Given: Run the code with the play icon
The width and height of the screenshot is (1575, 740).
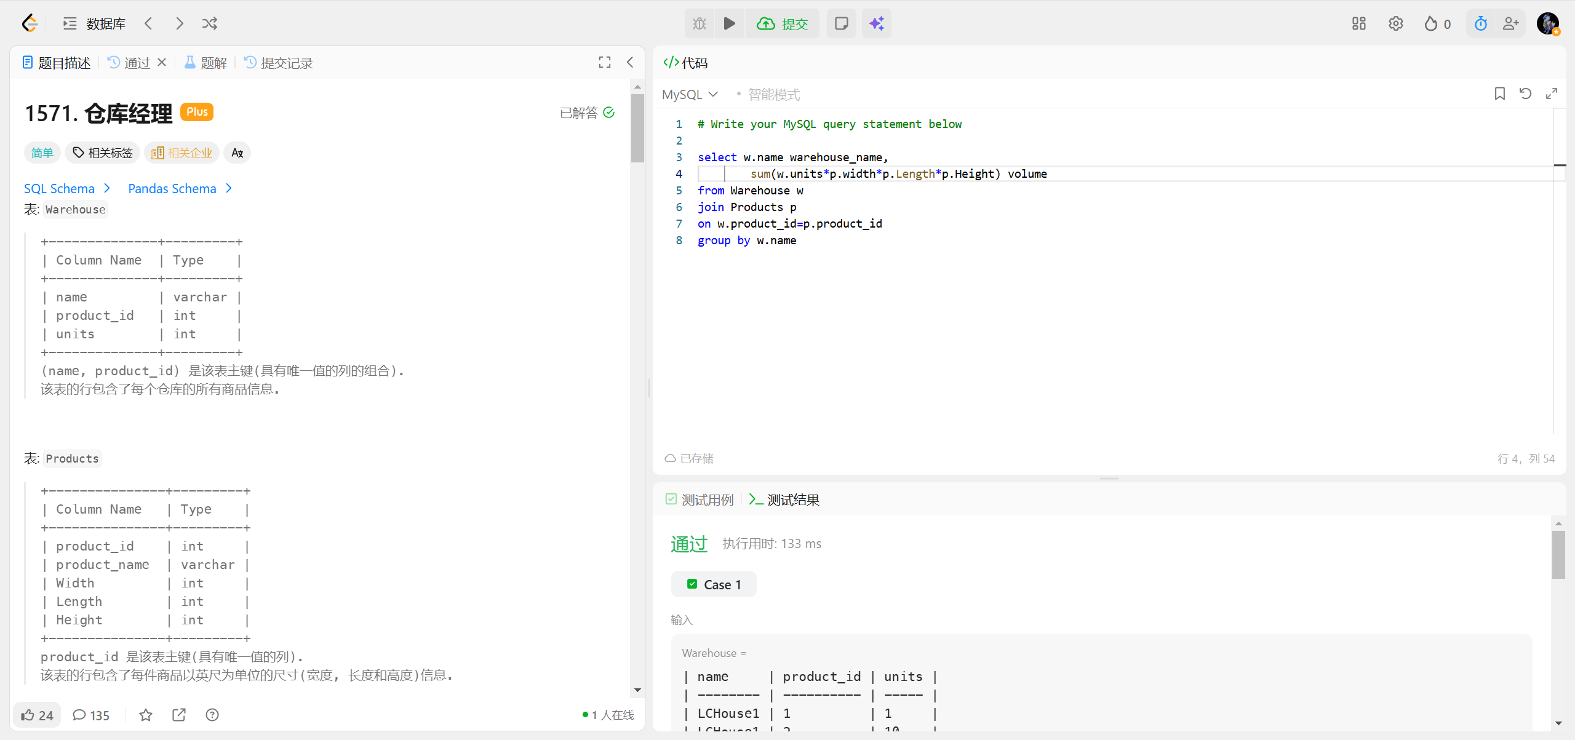Looking at the screenshot, I should click(x=729, y=23).
